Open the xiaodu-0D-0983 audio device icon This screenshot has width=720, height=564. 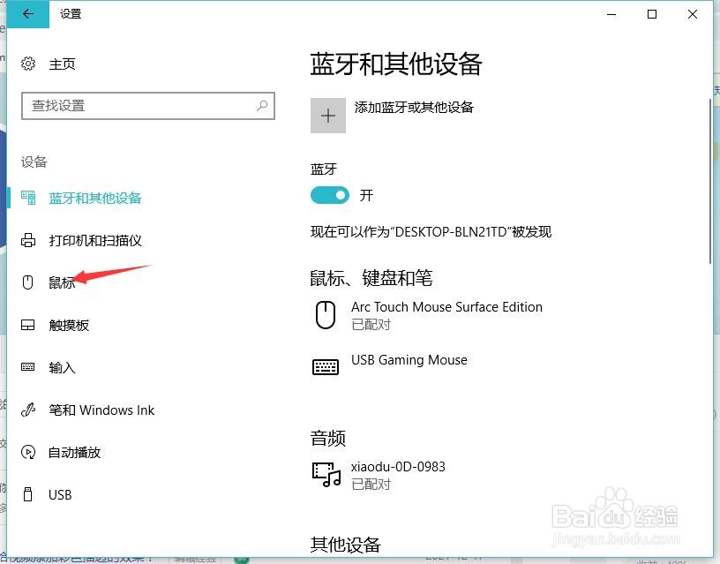[x=326, y=474]
